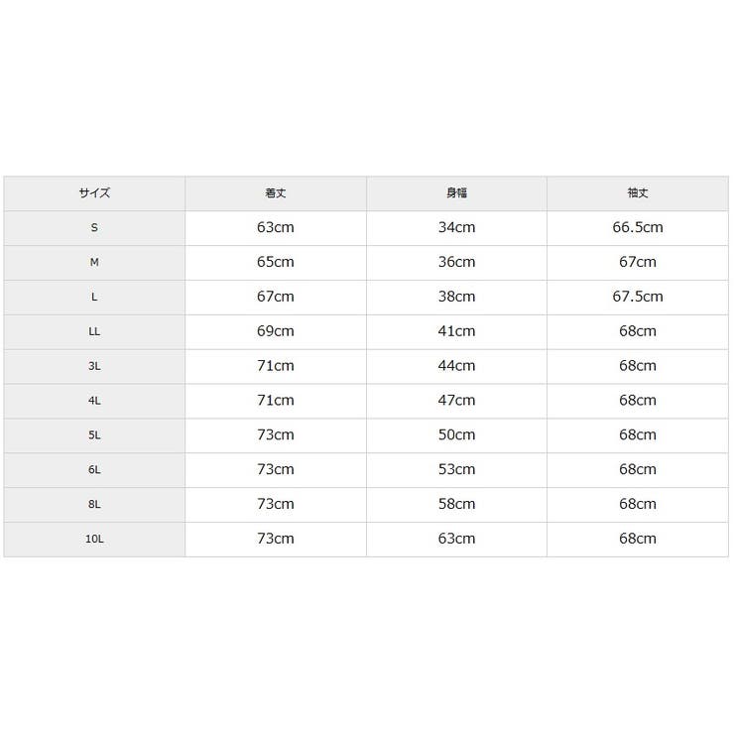Click the 69cm length cell for LL

point(276,332)
